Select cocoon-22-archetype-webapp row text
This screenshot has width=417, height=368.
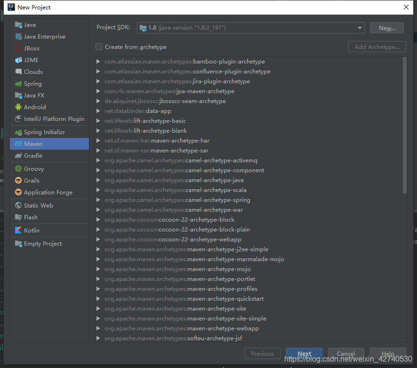(173, 240)
